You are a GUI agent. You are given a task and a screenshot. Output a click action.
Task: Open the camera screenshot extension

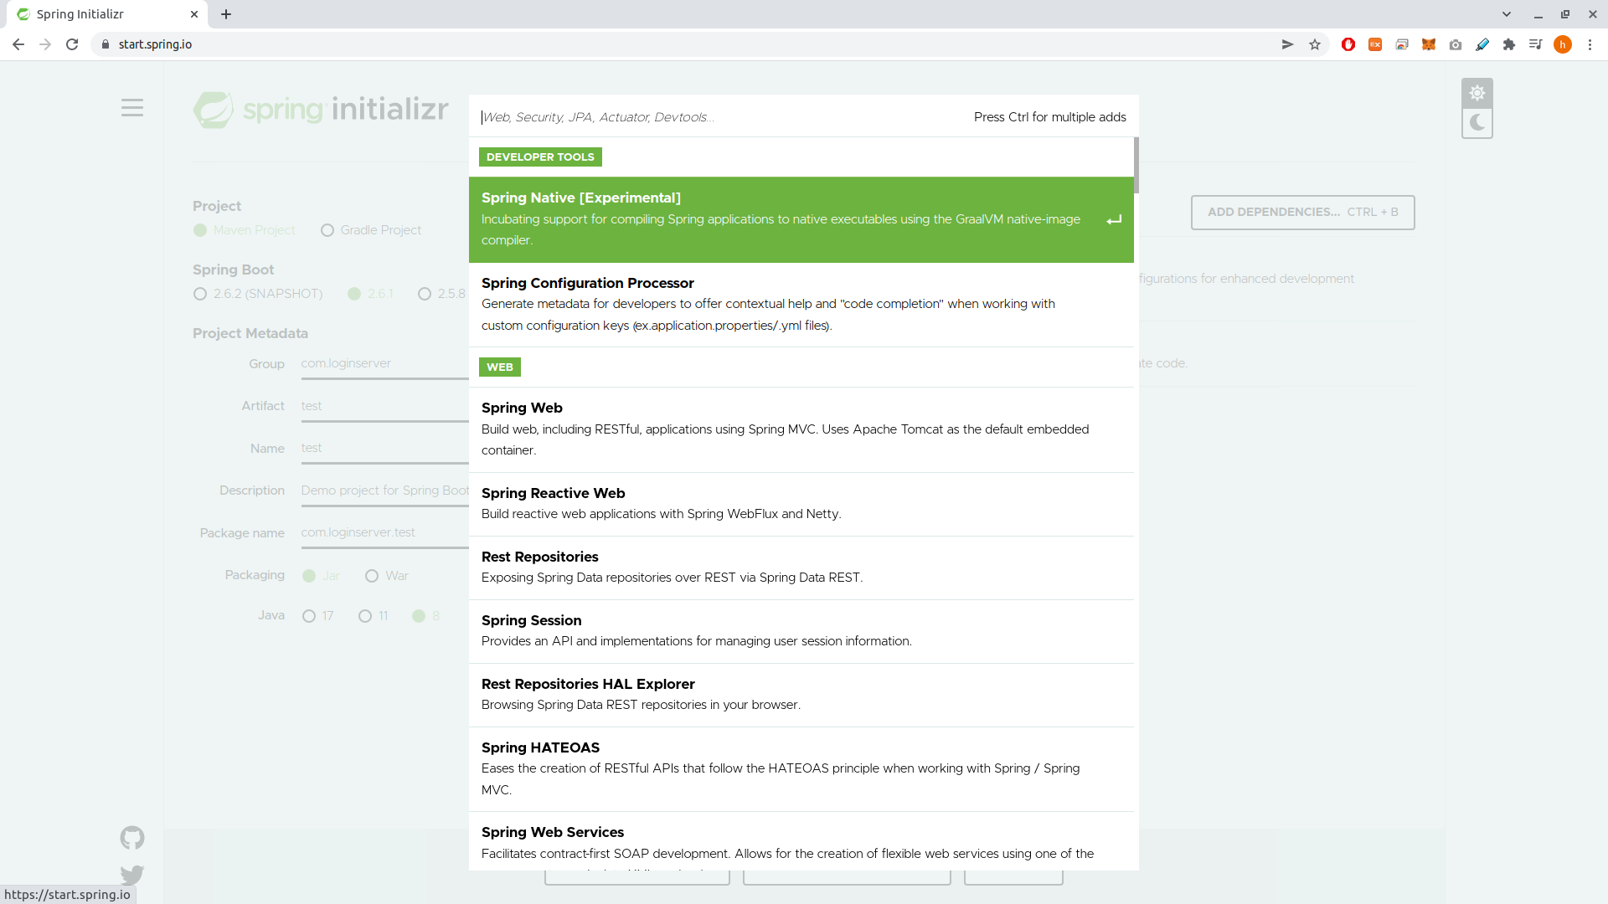pyautogui.click(x=1456, y=44)
